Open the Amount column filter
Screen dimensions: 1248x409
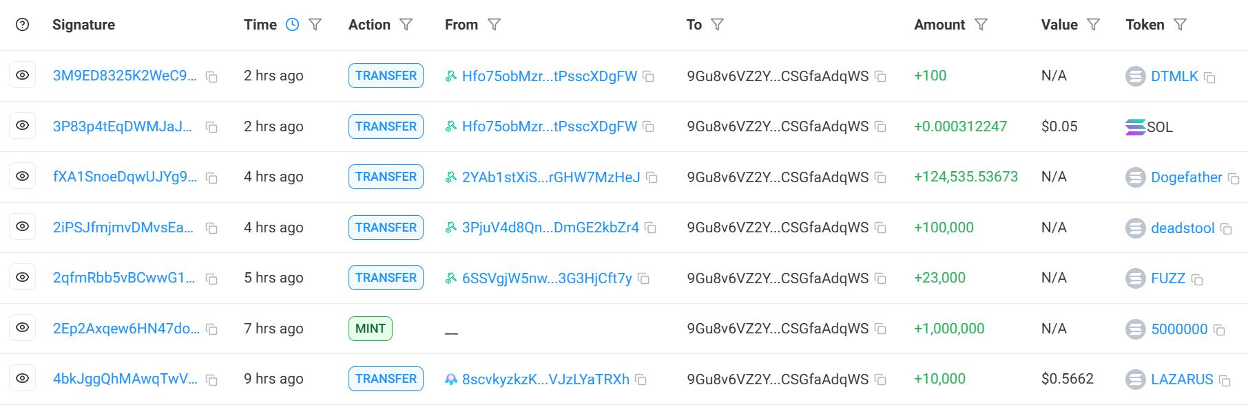(x=981, y=25)
